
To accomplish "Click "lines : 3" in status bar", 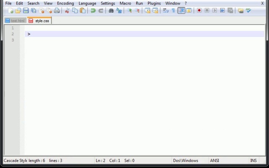I will pos(55,160).
